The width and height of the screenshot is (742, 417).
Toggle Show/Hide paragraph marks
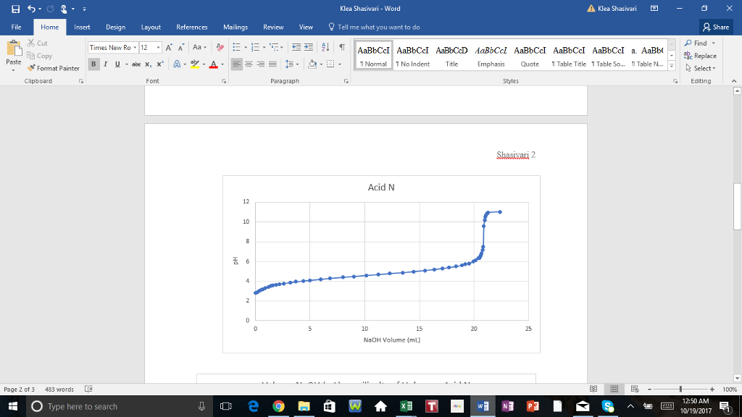click(340, 48)
